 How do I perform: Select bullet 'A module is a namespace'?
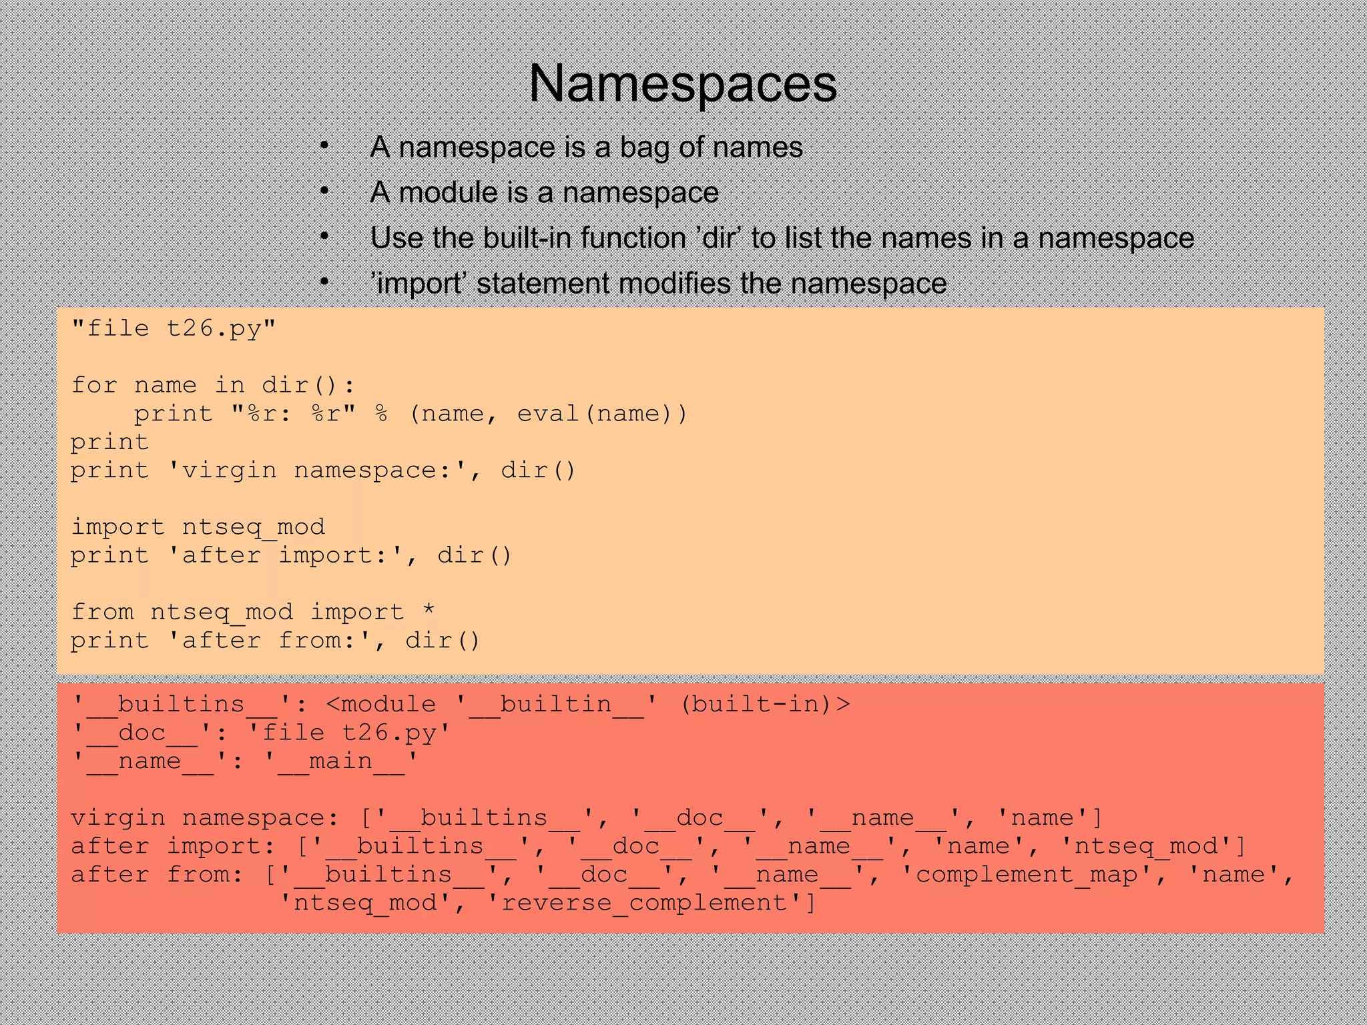click(x=544, y=193)
